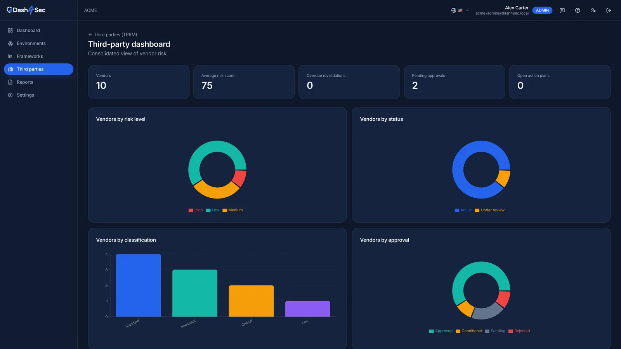Open the messages icon in header
621x349 pixels.
coord(562,10)
